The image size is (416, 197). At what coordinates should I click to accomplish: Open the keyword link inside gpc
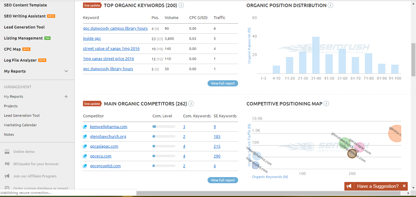tap(92, 38)
